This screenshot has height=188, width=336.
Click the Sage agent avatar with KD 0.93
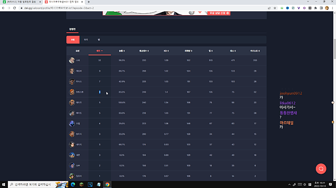(72, 144)
